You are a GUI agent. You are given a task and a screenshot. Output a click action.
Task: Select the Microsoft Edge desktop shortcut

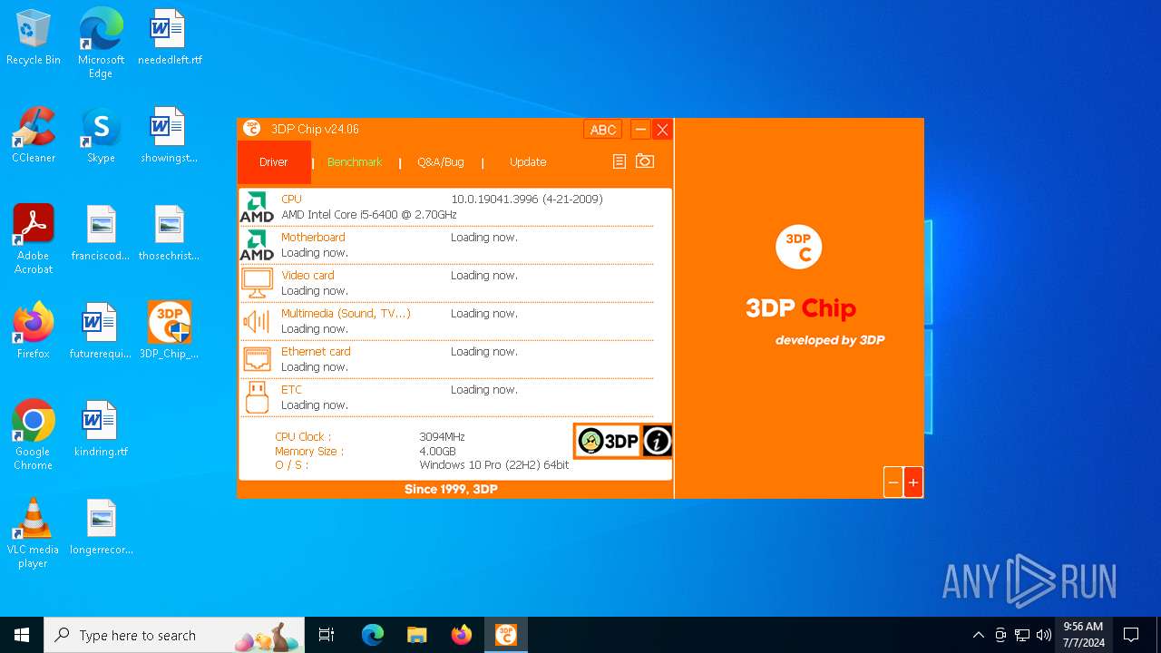[x=101, y=44]
